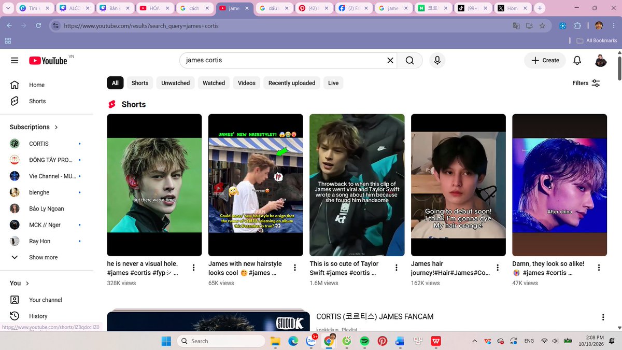The width and height of the screenshot is (622, 350).
Task: Open more options for Taylor Swift short
Action: tap(397, 268)
